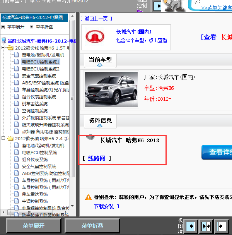232x235 pixels.
Task: Select the 当前车型 tab
Action: coord(100,61)
